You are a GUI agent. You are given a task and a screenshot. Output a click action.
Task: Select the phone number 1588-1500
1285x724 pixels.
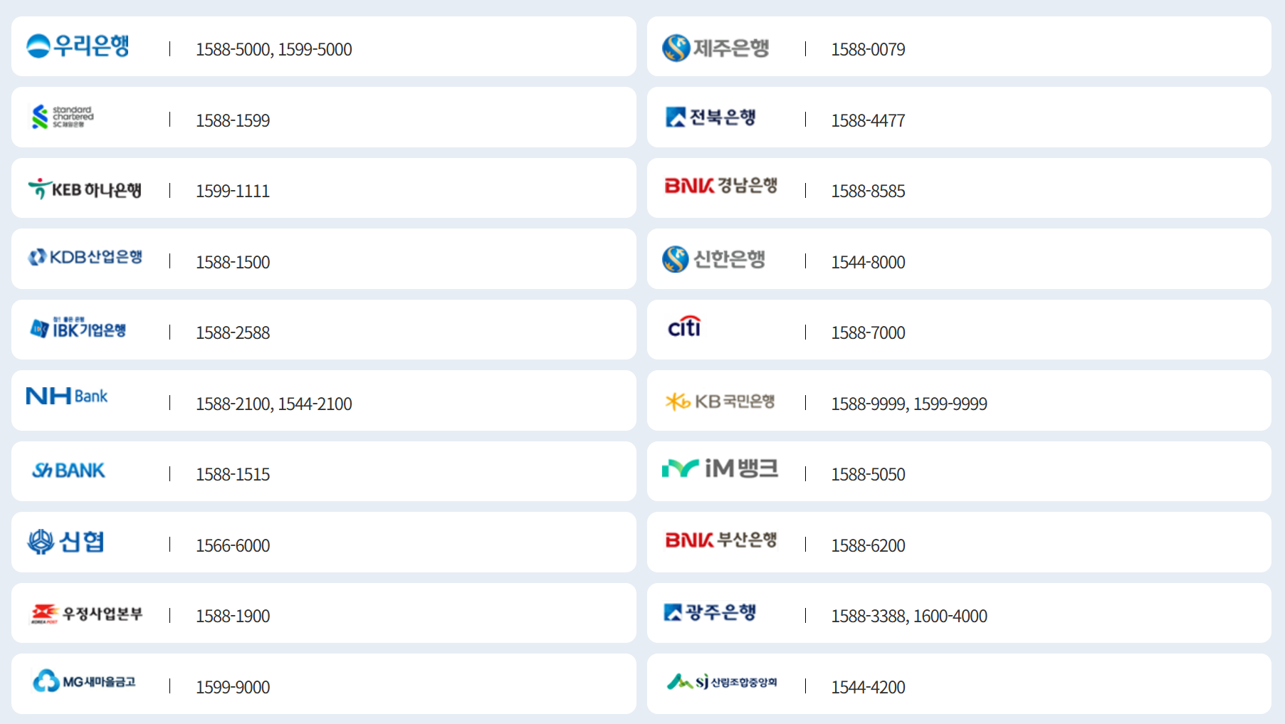coord(233,262)
